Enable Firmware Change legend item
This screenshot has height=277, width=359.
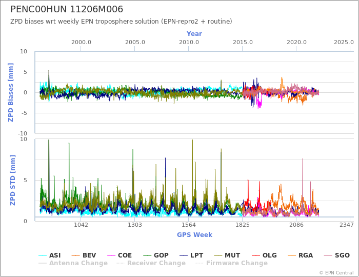231,263
